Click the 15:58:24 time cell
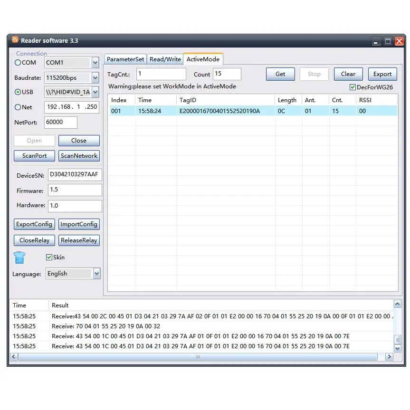Screen dimensions: 410x410 pyautogui.click(x=150, y=111)
